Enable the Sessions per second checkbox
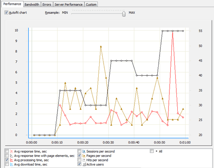The width and height of the screenshot is (214, 168). pos(79,151)
